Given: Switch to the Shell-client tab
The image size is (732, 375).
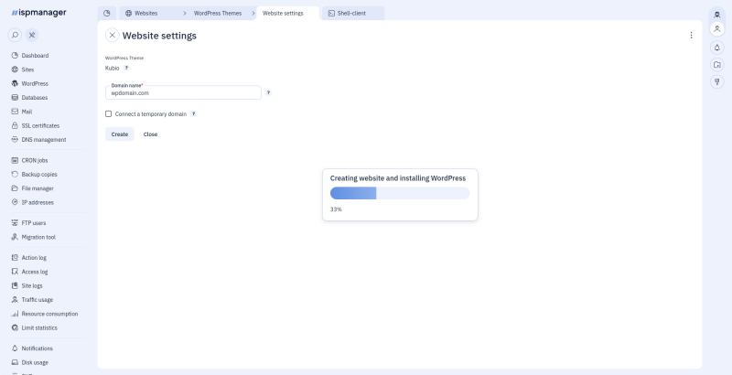Looking at the screenshot, I should point(353,13).
